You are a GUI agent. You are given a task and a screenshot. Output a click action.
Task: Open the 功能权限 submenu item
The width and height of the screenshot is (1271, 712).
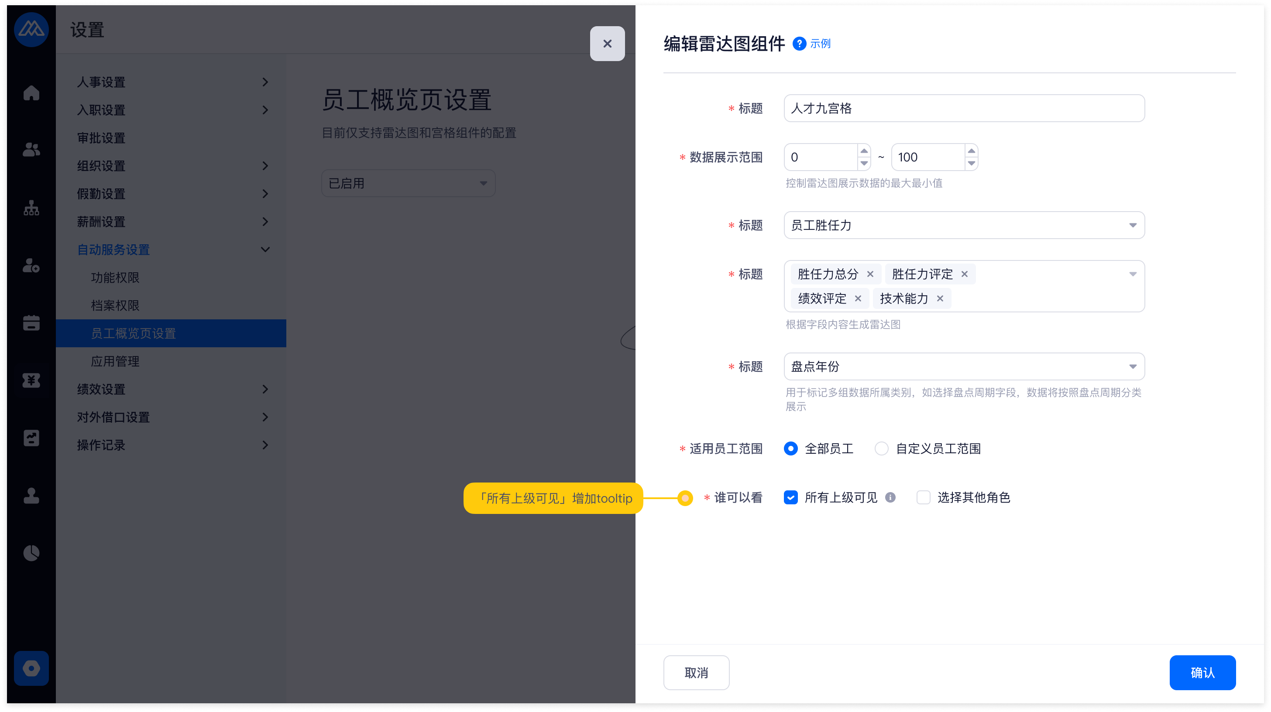click(x=171, y=277)
